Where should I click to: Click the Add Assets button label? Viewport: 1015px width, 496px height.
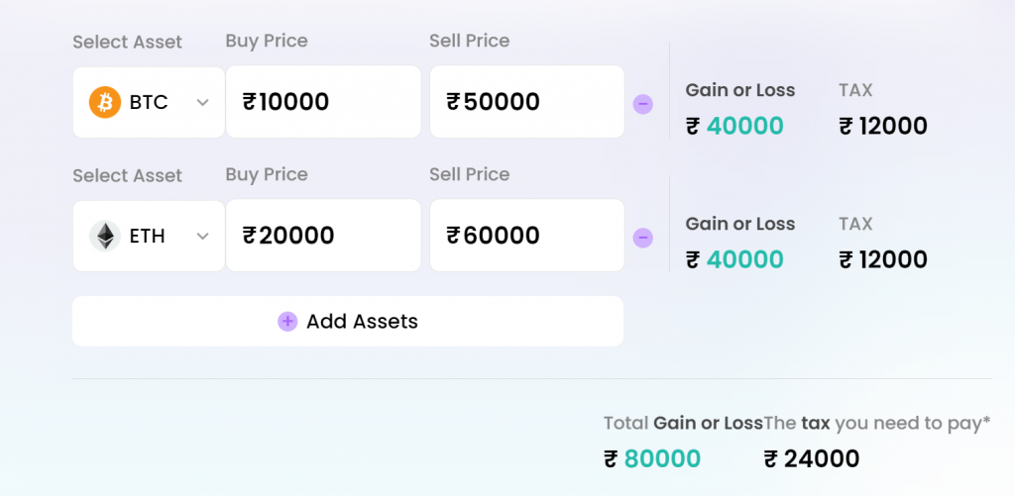[362, 322]
